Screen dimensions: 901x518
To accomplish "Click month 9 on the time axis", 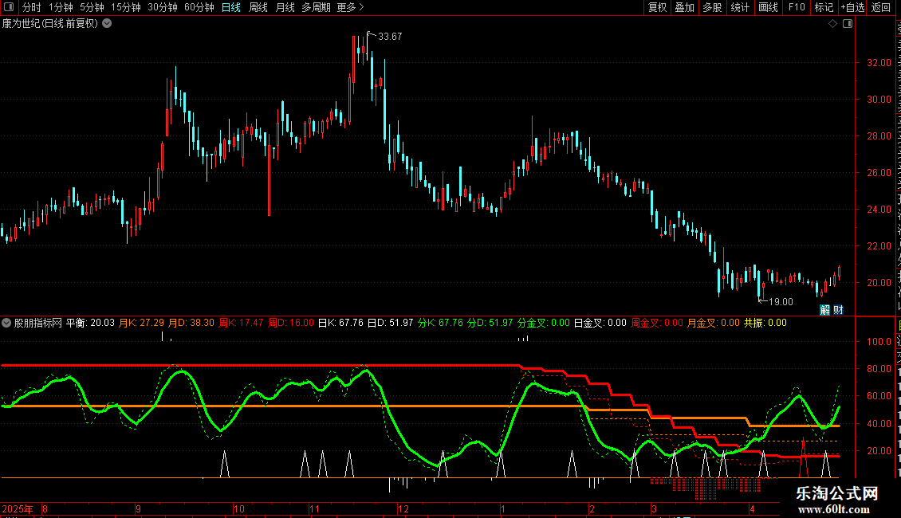I will (x=139, y=508).
